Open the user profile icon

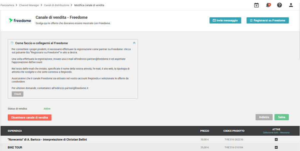[291, 5]
